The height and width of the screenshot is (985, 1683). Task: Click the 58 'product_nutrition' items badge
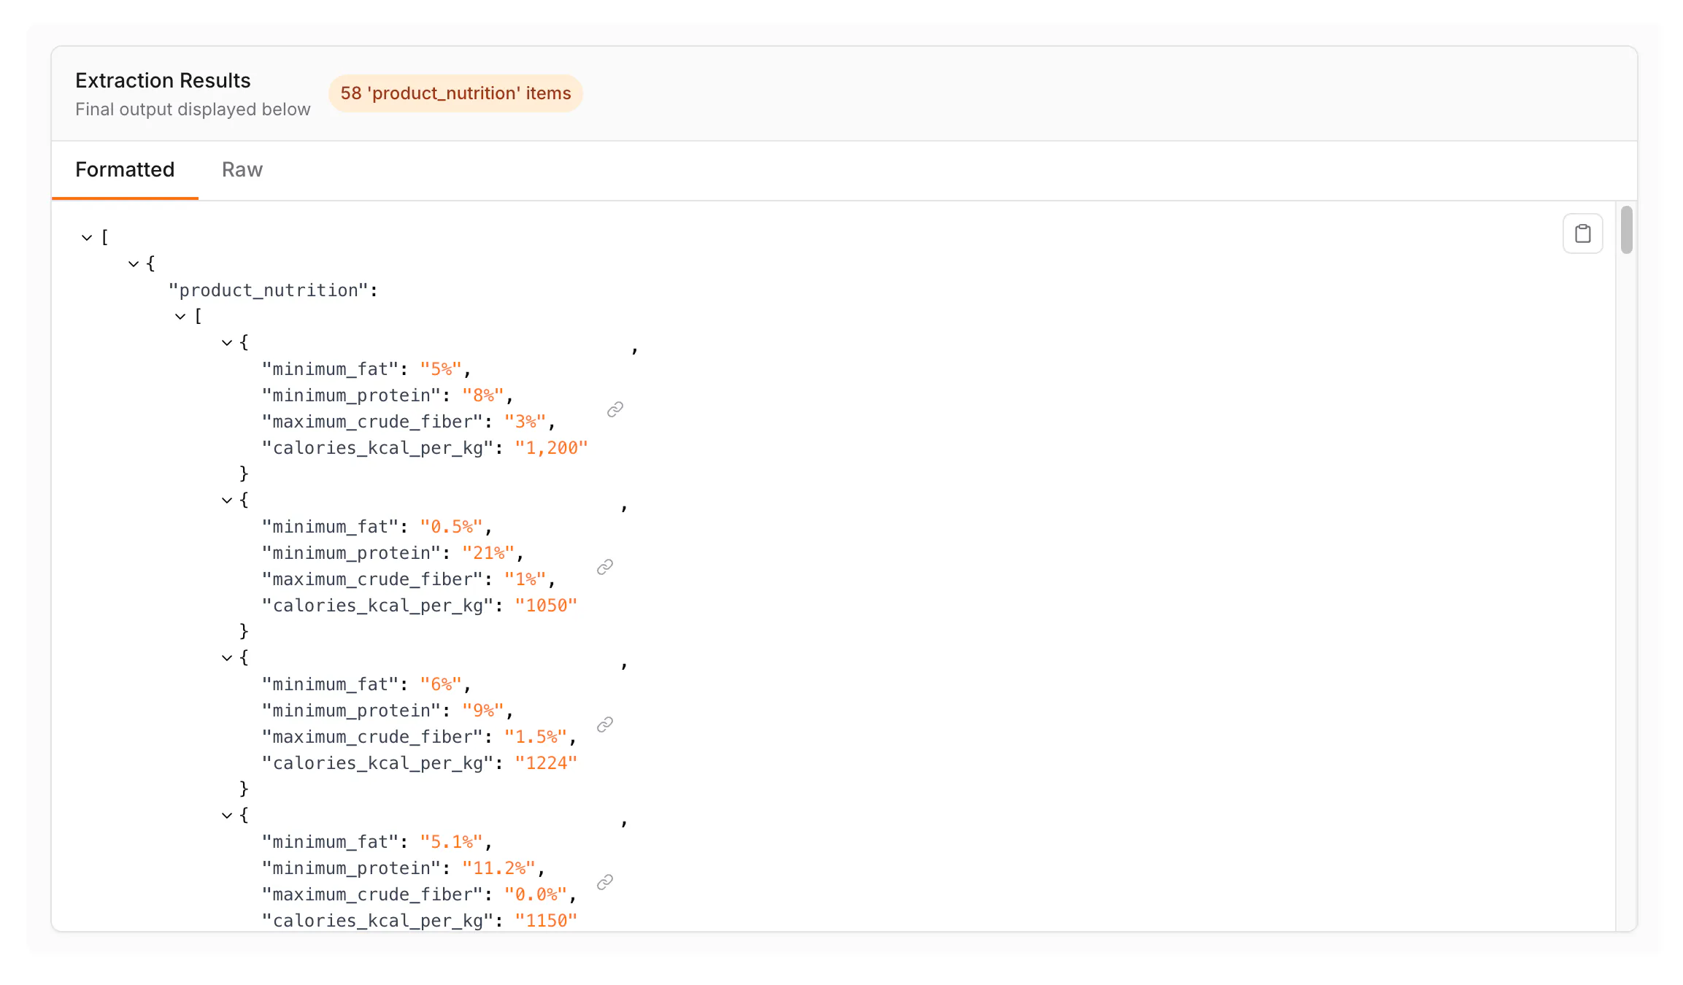click(455, 93)
